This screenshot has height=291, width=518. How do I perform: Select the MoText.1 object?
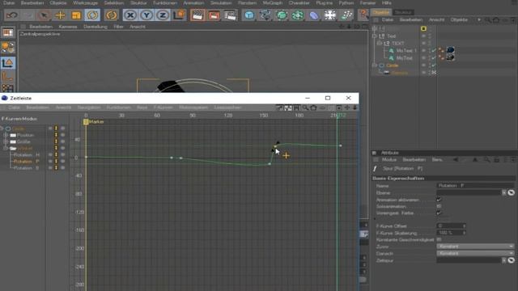click(x=406, y=51)
